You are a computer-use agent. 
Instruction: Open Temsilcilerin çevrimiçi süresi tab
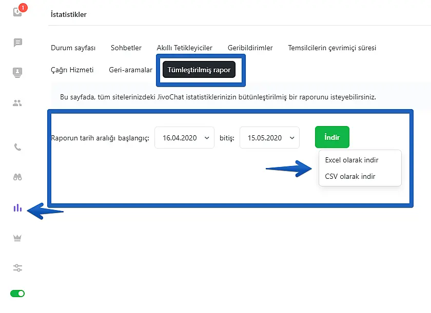[332, 48]
